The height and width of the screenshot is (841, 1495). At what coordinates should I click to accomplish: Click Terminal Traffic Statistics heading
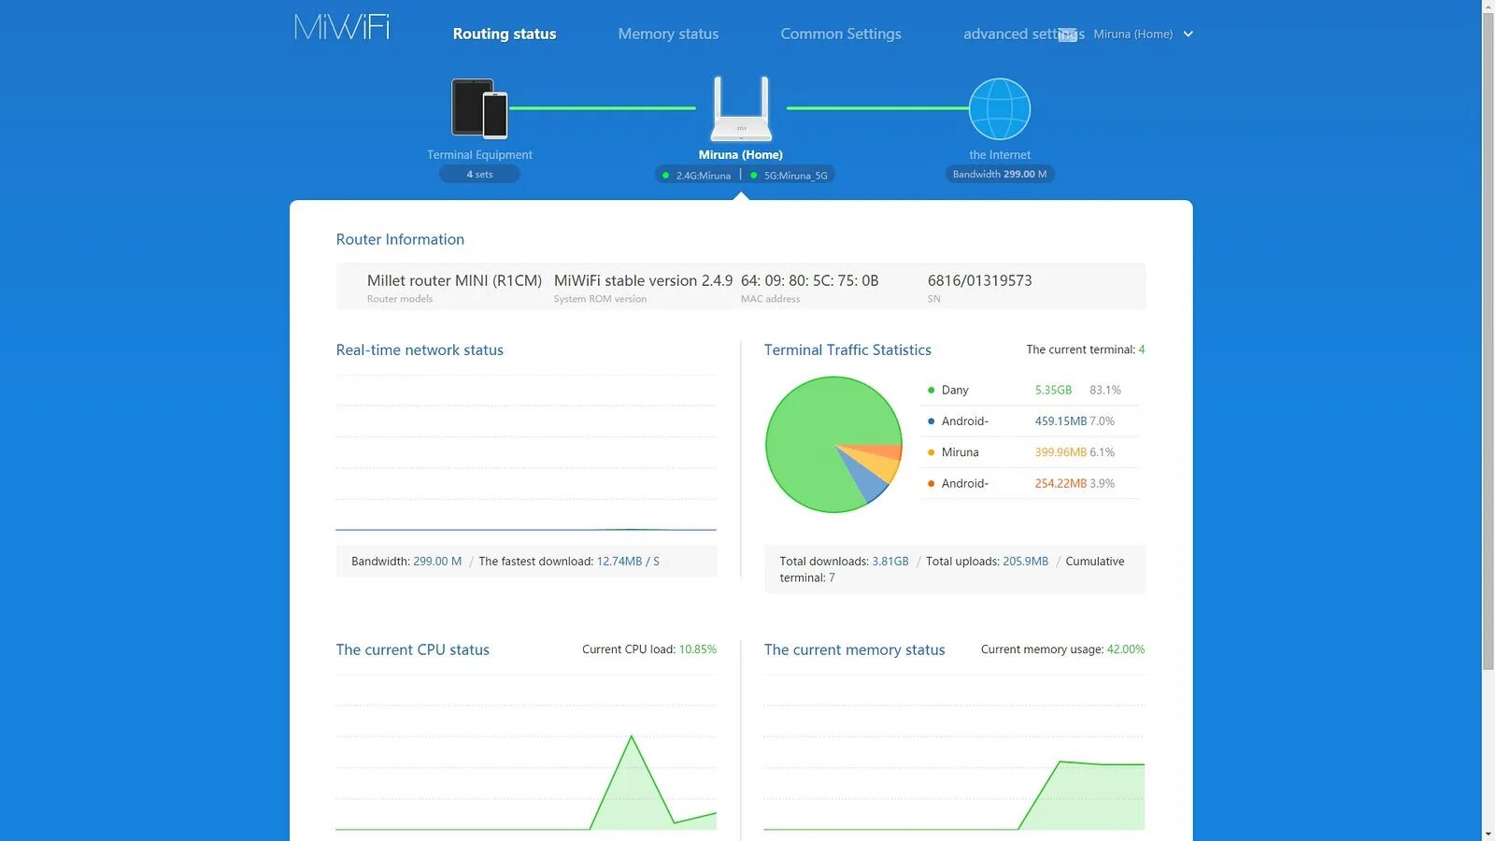[x=847, y=350]
